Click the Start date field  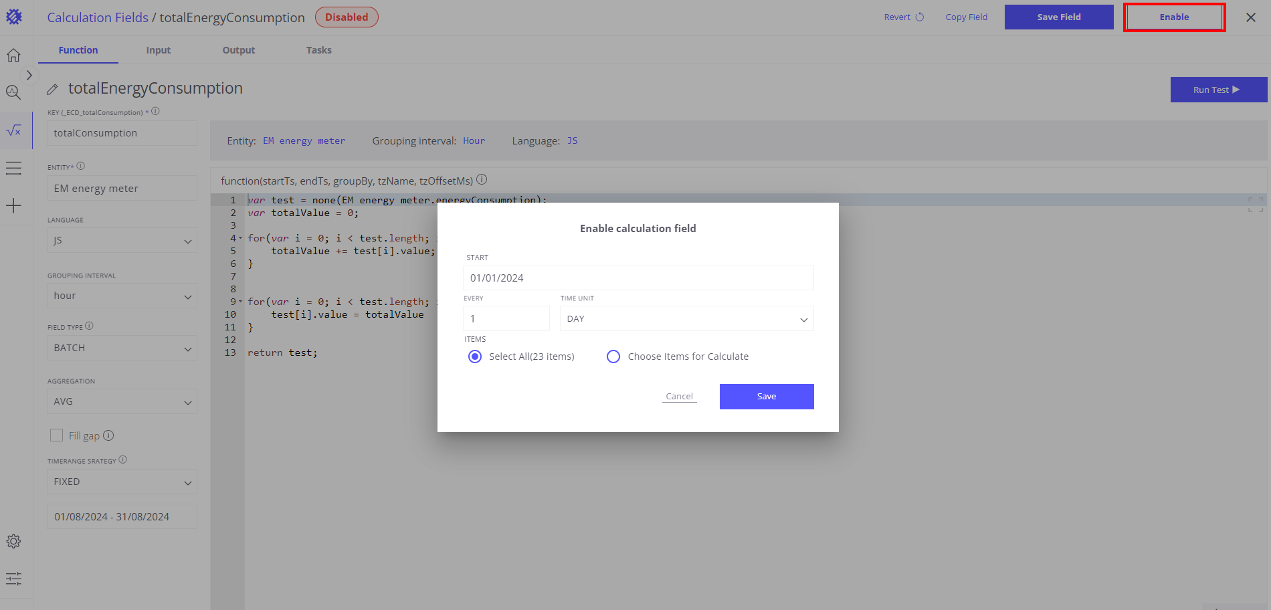638,278
